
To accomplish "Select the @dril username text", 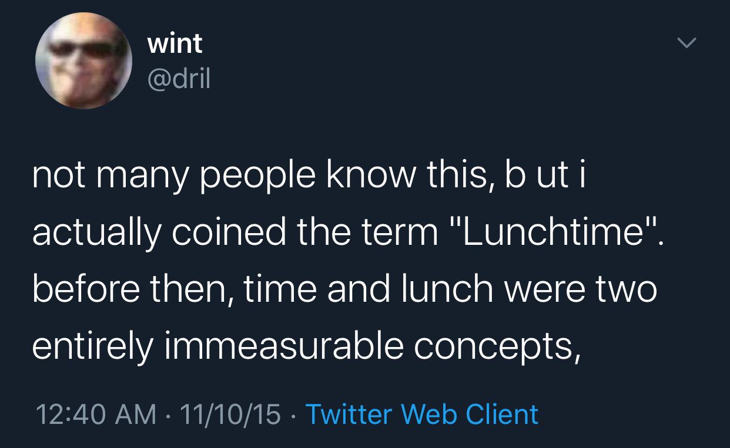I will coord(178,79).
